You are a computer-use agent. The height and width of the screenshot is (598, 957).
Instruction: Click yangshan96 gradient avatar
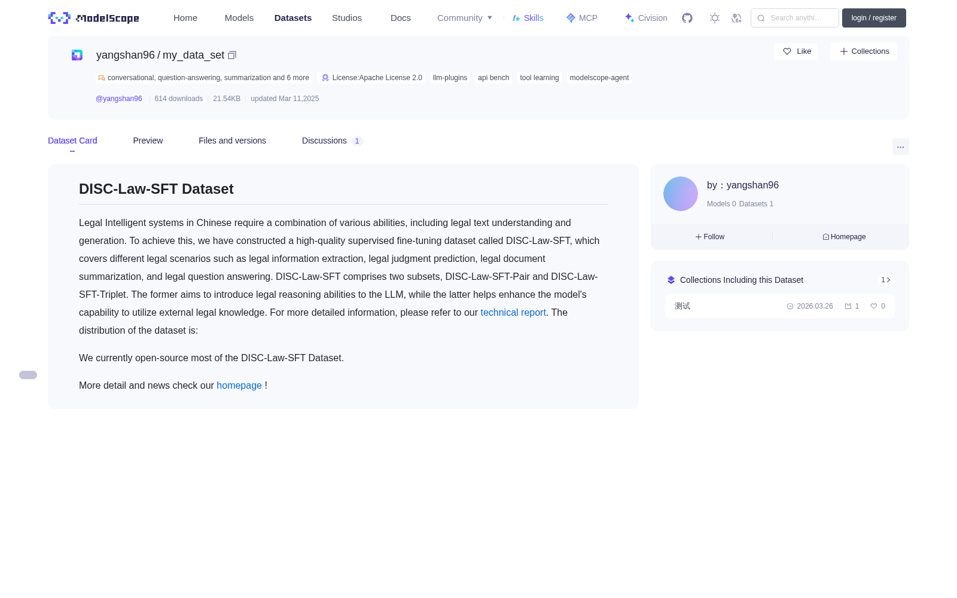pyautogui.click(x=681, y=194)
